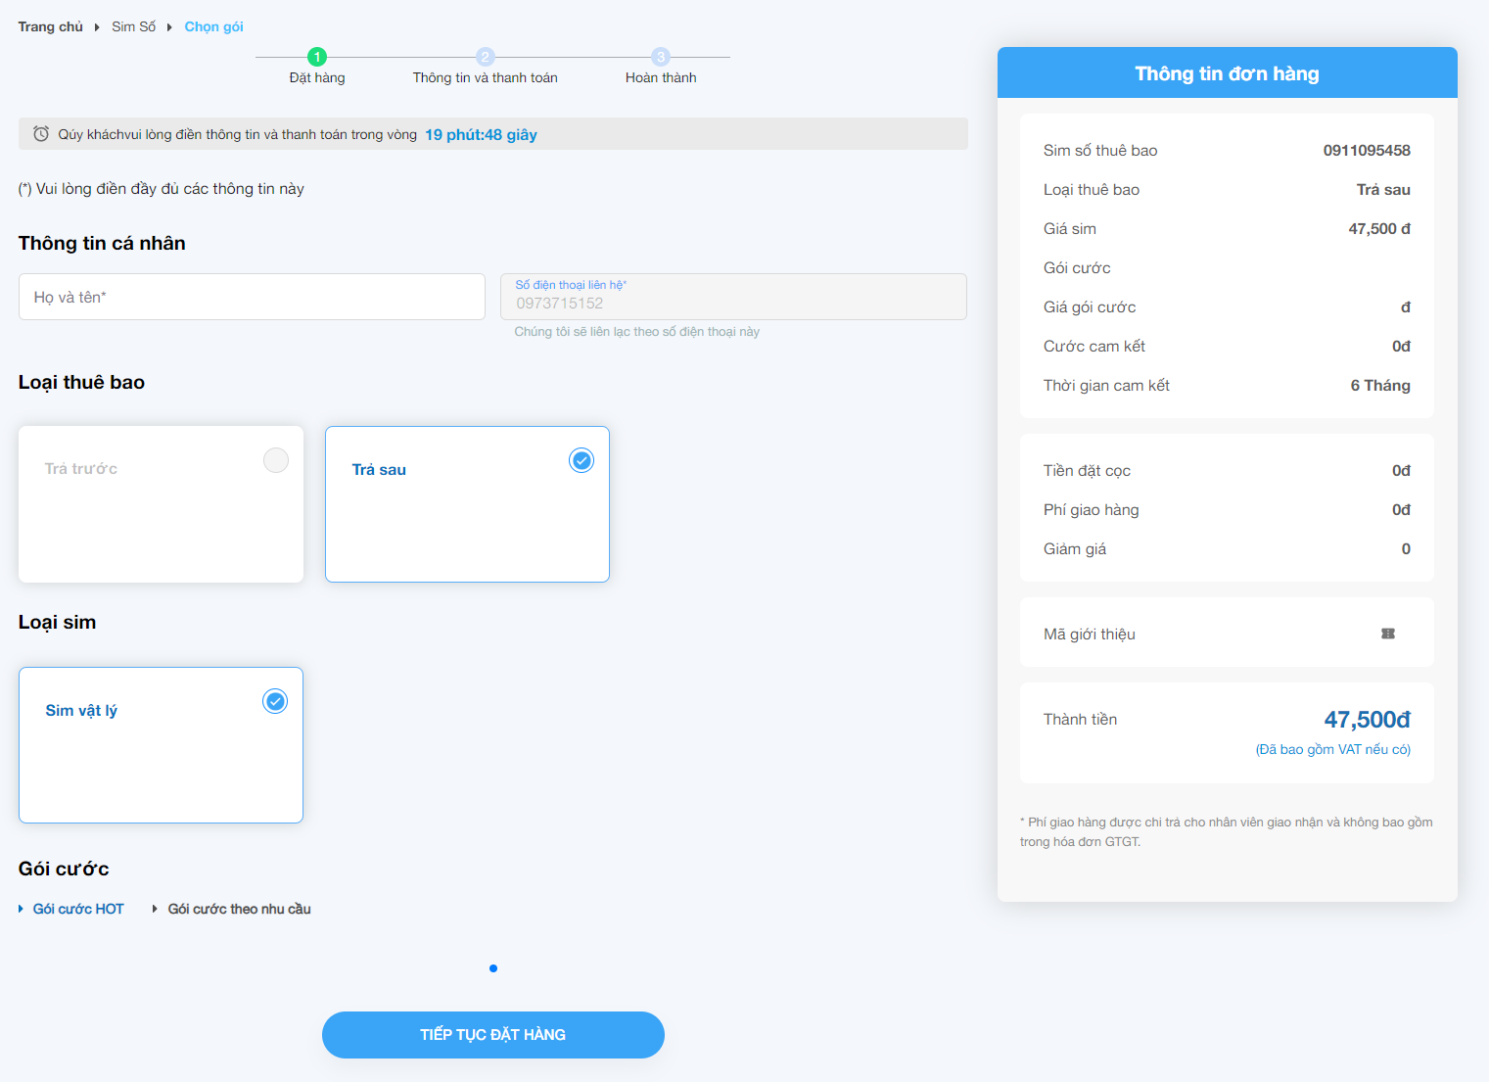Click the referral code ticket icon
Image resolution: width=1489 pixels, height=1082 pixels.
[1388, 634]
